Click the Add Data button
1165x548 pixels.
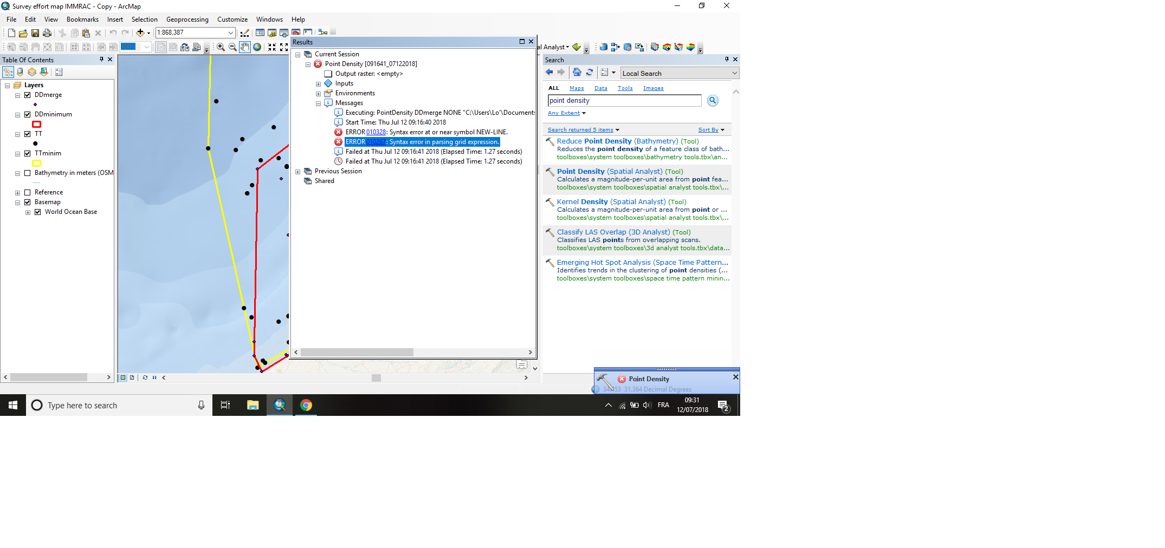[x=140, y=33]
